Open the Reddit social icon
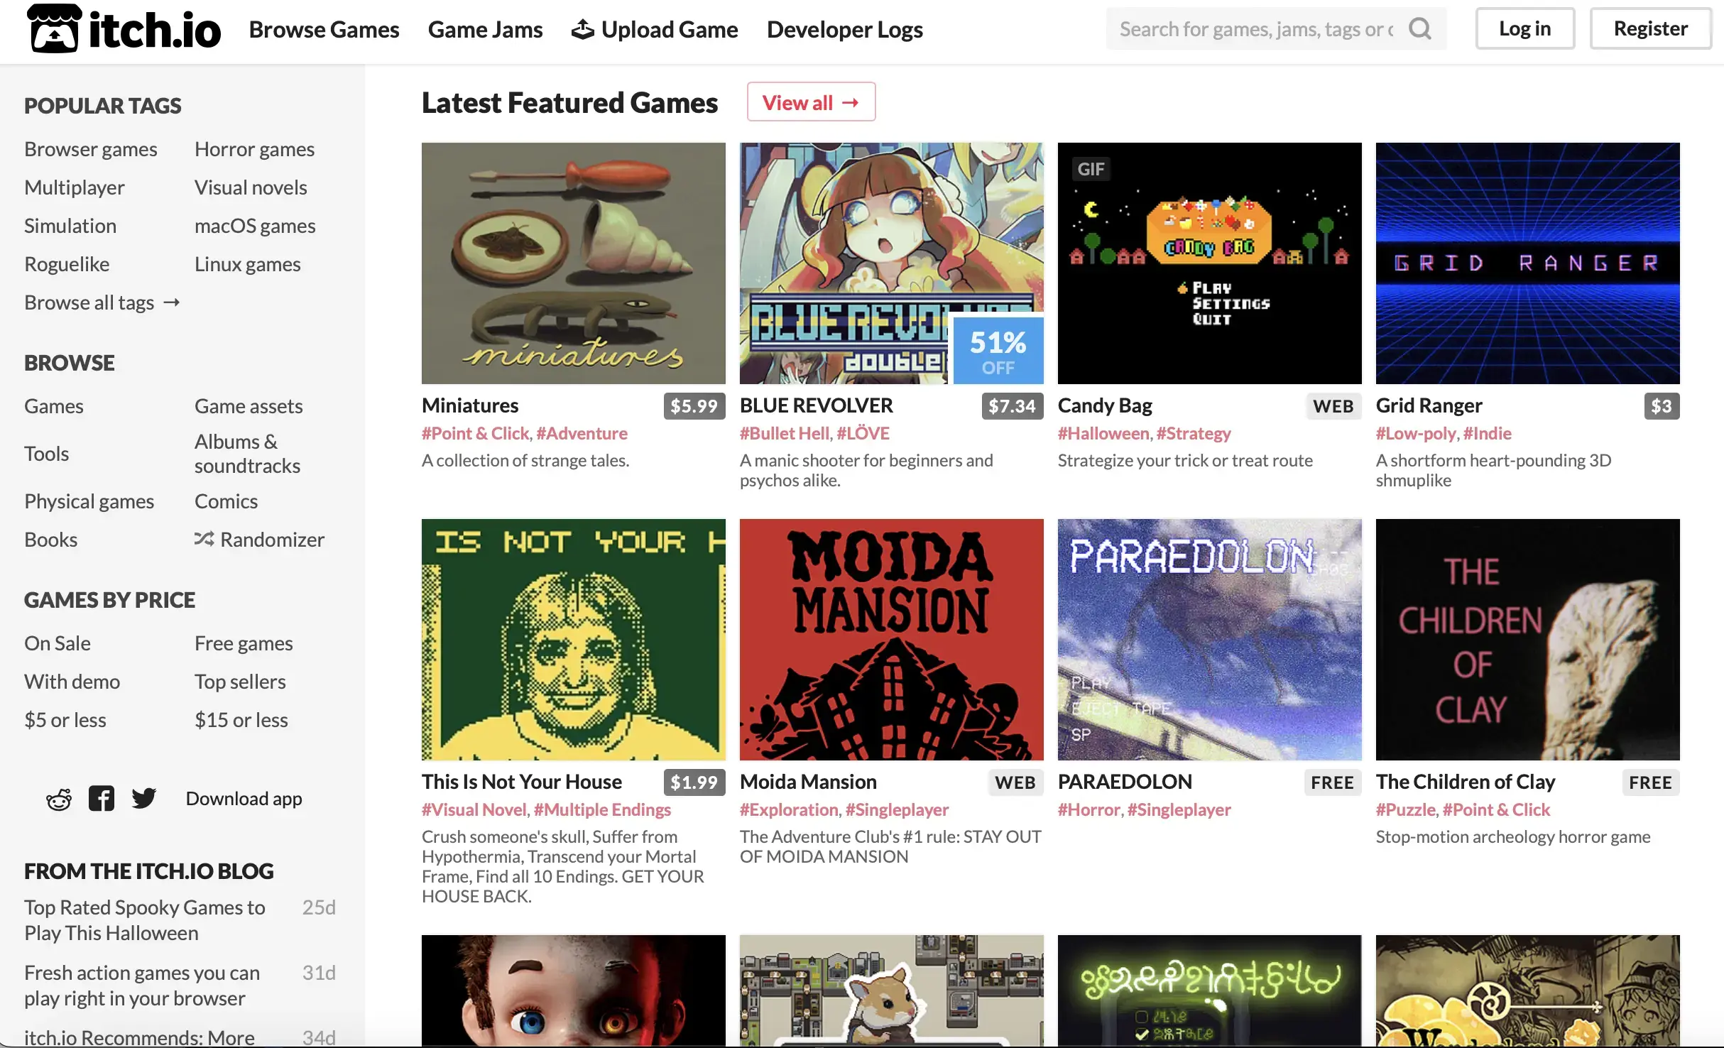This screenshot has width=1724, height=1048. [59, 799]
